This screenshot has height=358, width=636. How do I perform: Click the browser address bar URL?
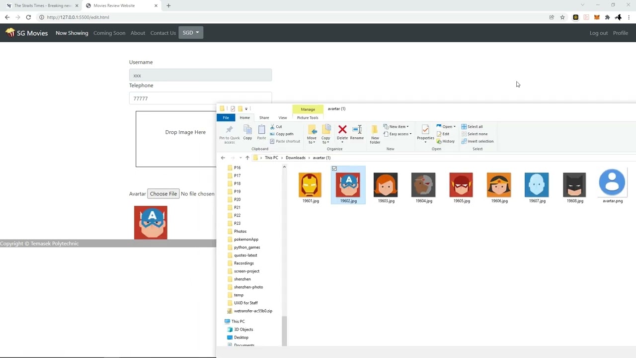pos(78,17)
